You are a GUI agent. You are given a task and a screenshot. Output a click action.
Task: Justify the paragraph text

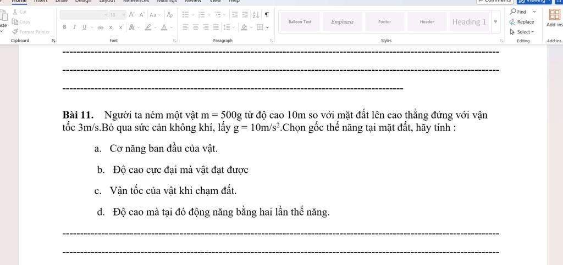point(216,27)
